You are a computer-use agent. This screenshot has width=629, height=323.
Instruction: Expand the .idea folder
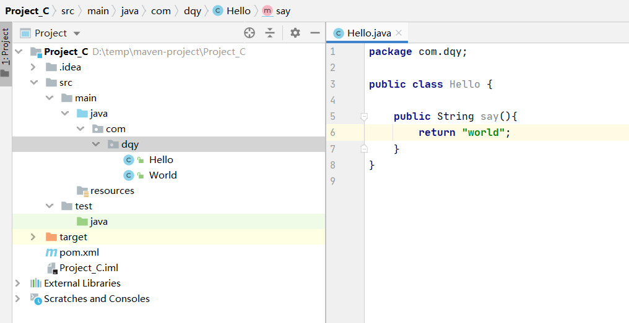33,67
